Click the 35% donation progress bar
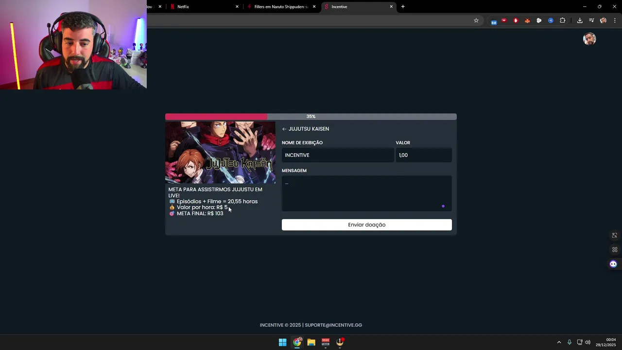The image size is (622, 350). (311, 117)
